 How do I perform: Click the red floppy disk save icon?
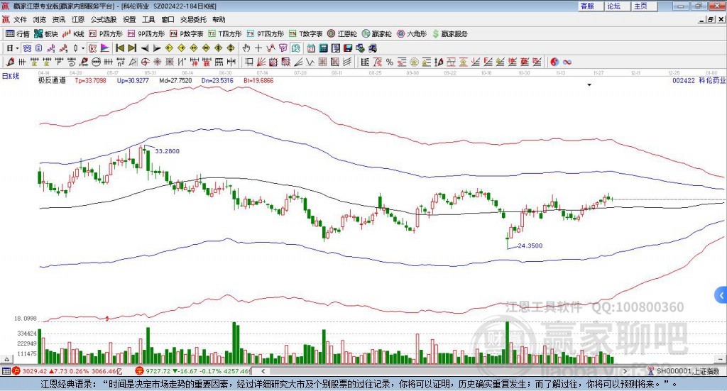coord(348,48)
